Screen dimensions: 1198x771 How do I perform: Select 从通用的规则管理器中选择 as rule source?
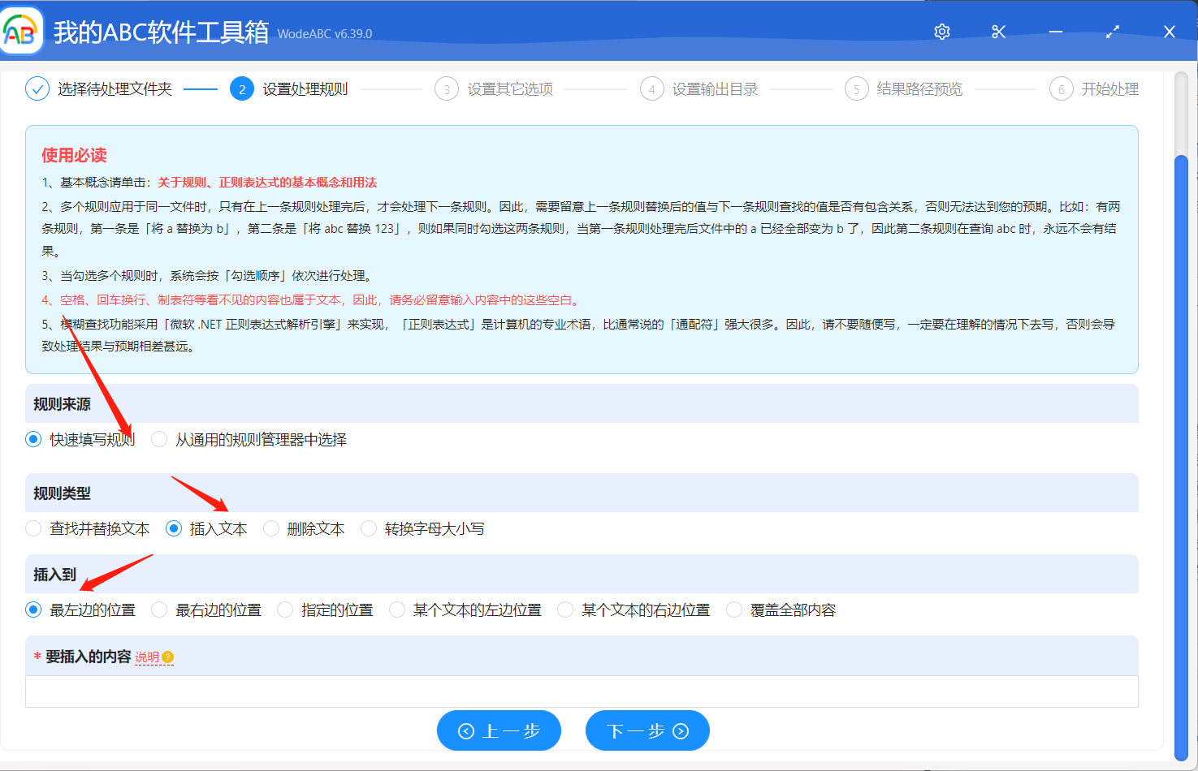tap(158, 439)
